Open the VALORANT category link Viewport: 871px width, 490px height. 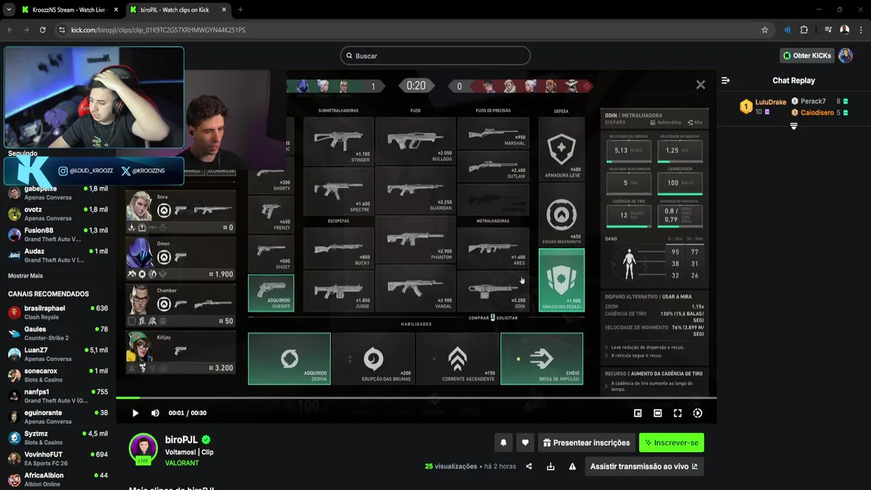point(182,463)
